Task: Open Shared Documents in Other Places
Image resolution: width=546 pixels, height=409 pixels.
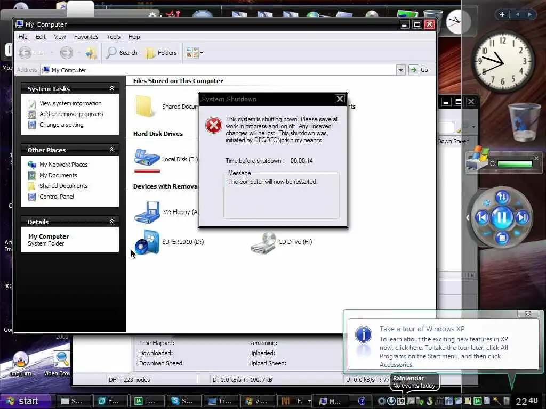Action: (x=63, y=186)
